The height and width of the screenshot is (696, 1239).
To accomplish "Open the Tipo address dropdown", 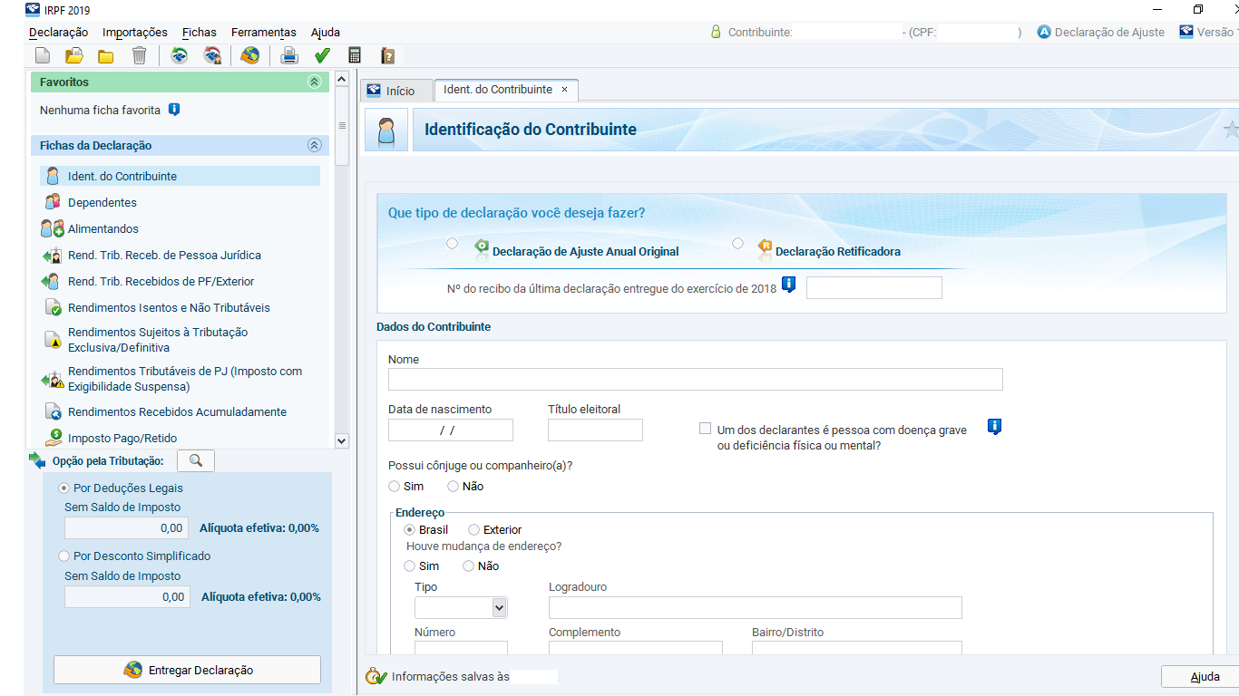I will [498, 608].
